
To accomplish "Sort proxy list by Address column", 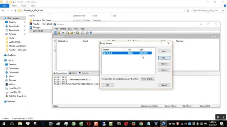I will click(x=114, y=49).
